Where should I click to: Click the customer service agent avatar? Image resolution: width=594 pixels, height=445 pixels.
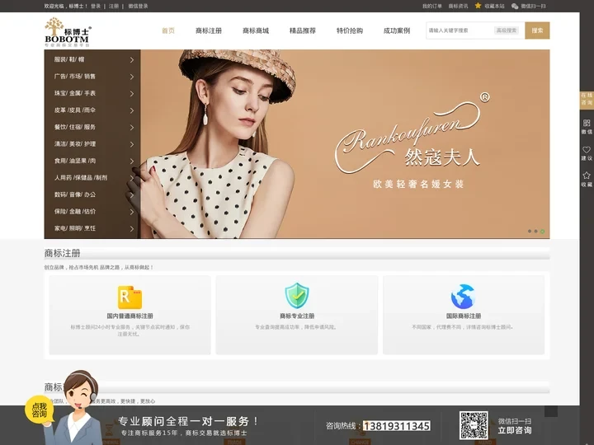(x=79, y=408)
